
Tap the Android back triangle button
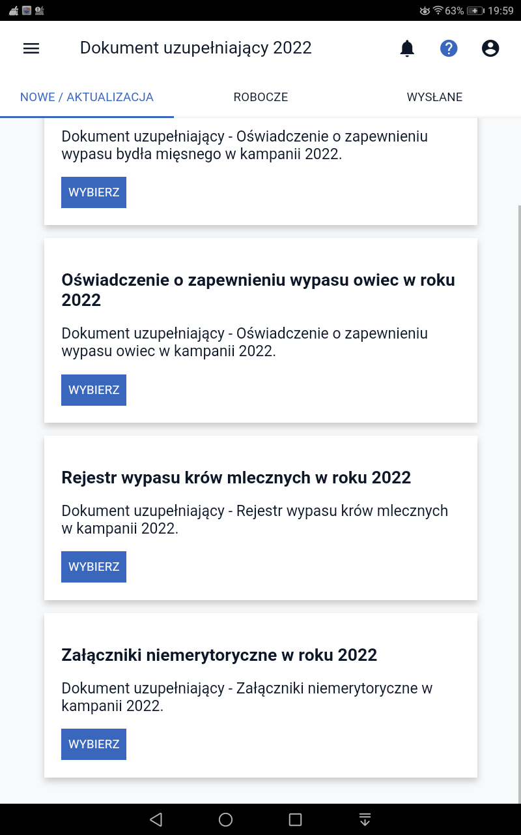coord(156,819)
